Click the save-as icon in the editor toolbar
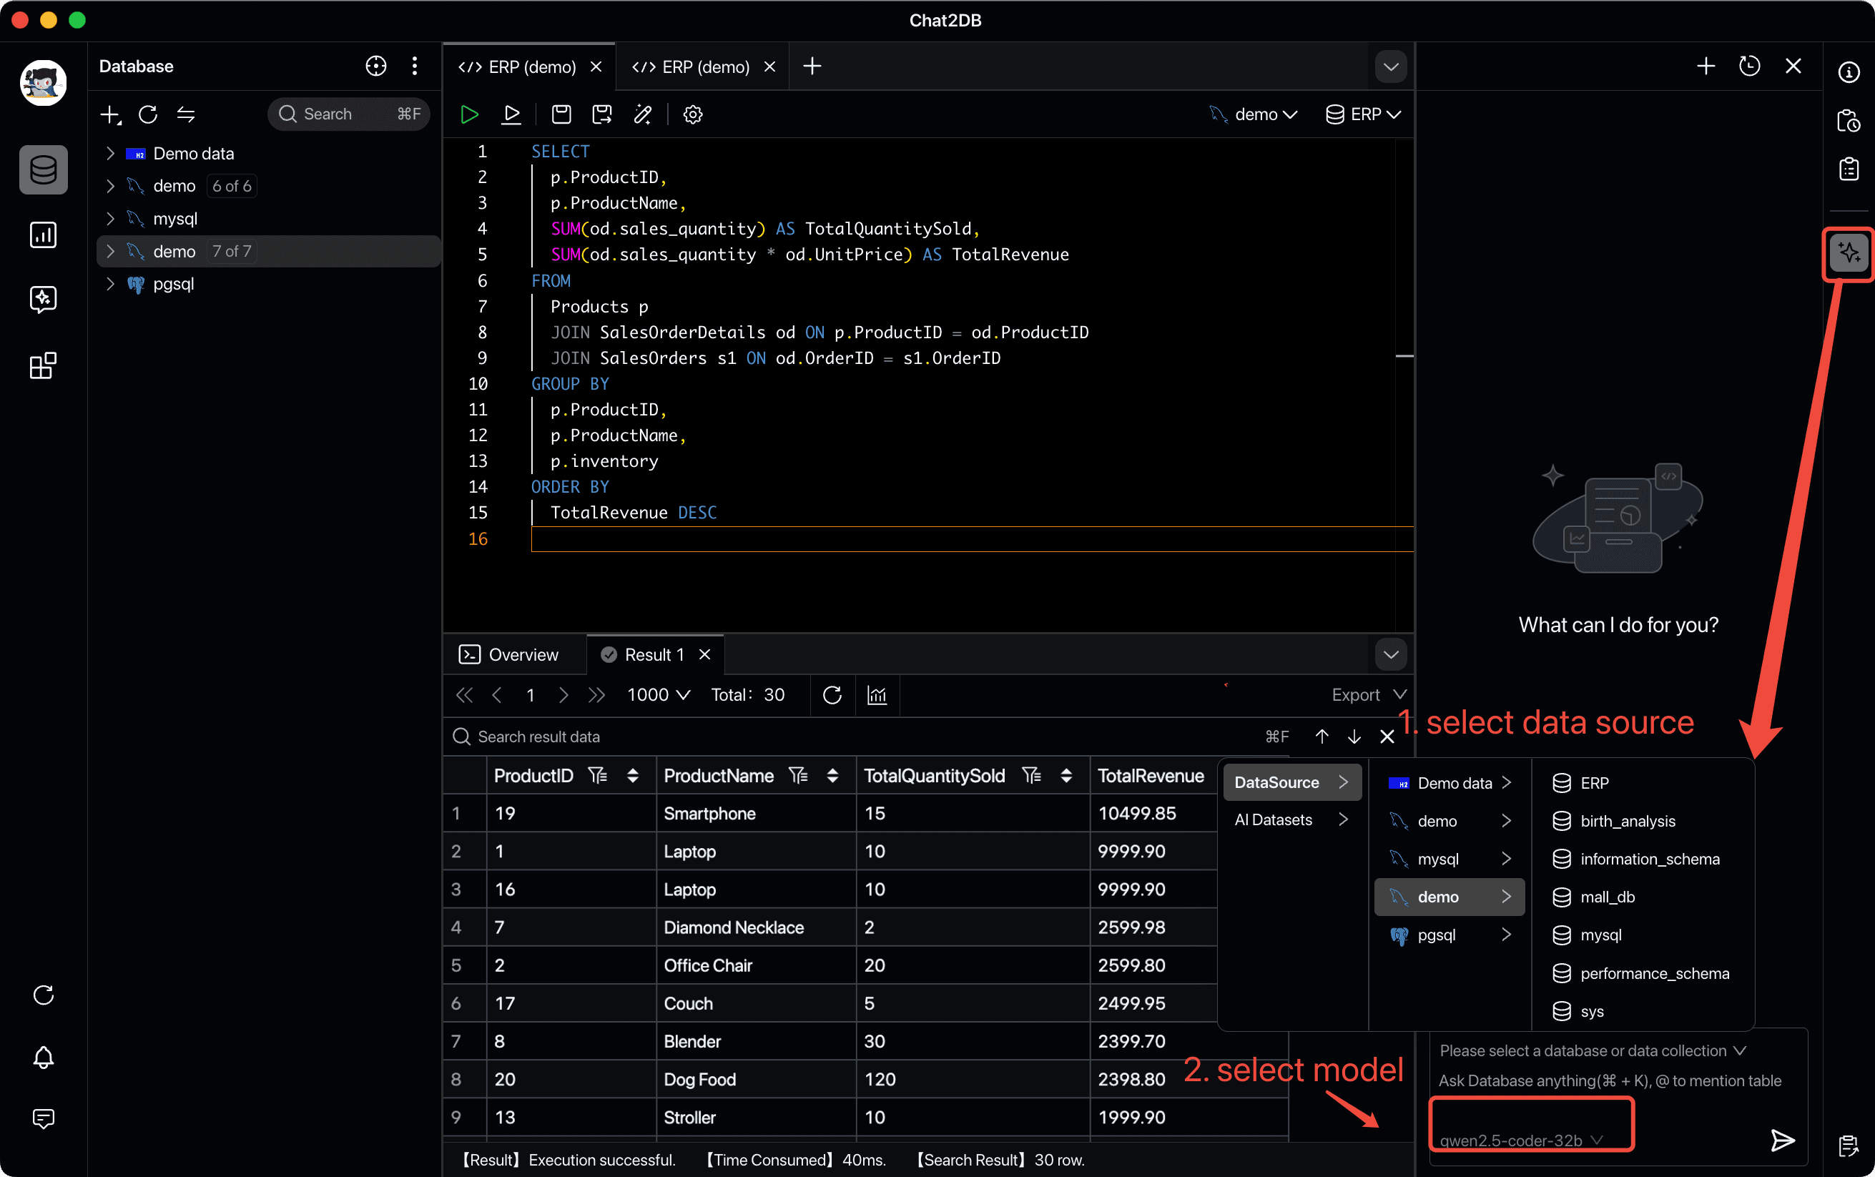The width and height of the screenshot is (1875, 1177). pyautogui.click(x=601, y=114)
